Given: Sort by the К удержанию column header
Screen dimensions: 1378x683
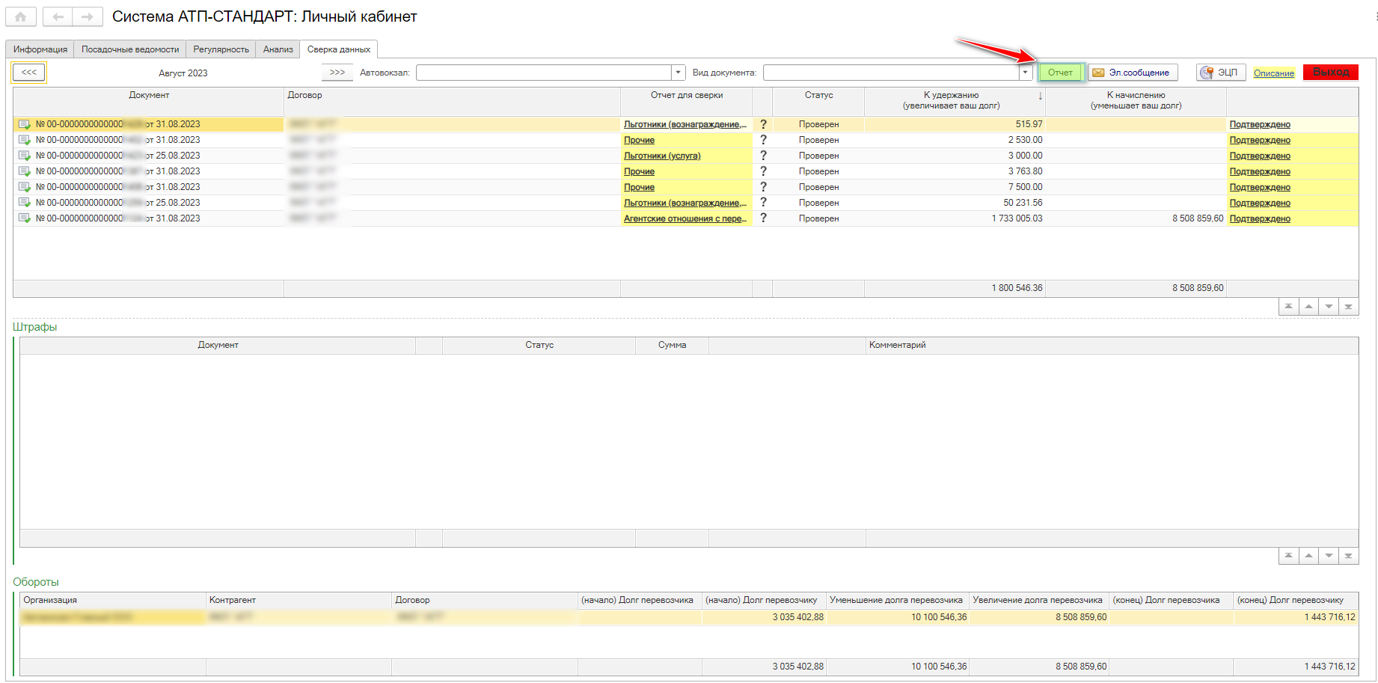Looking at the screenshot, I should click(951, 100).
